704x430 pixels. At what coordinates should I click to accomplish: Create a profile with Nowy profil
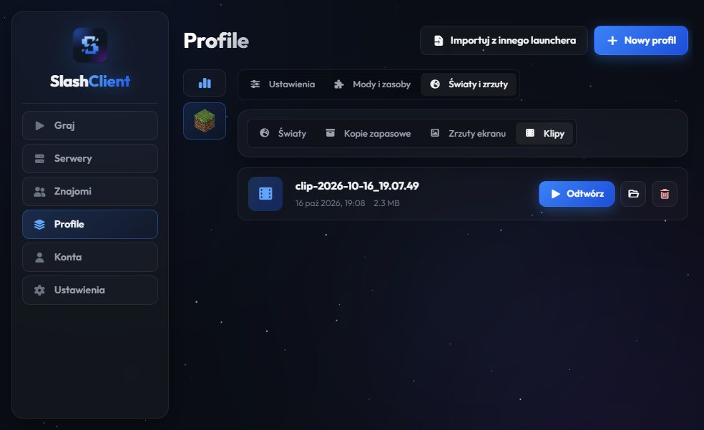641,40
